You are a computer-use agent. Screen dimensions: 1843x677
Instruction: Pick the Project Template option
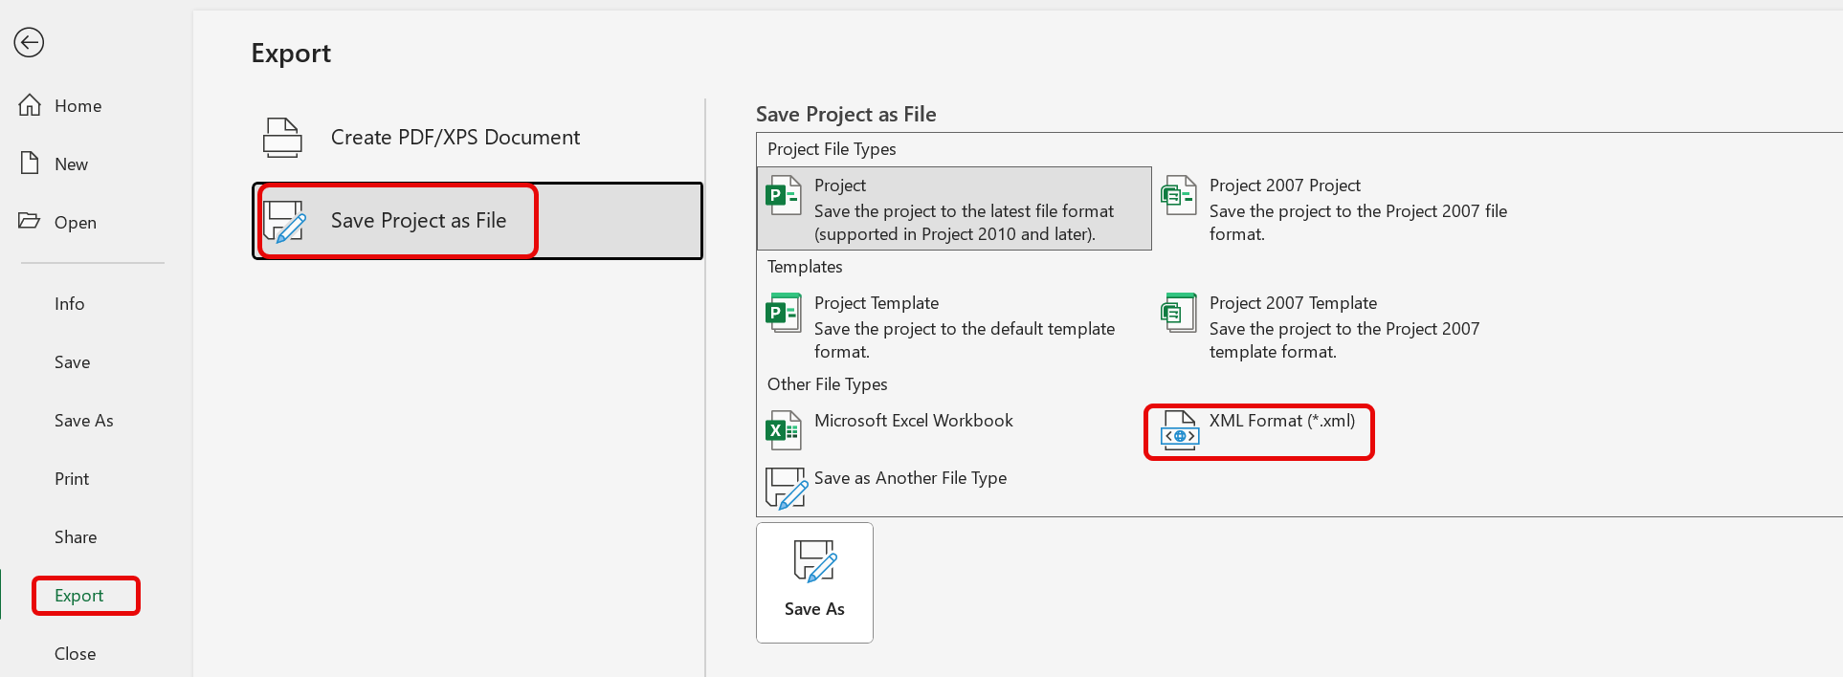click(954, 326)
